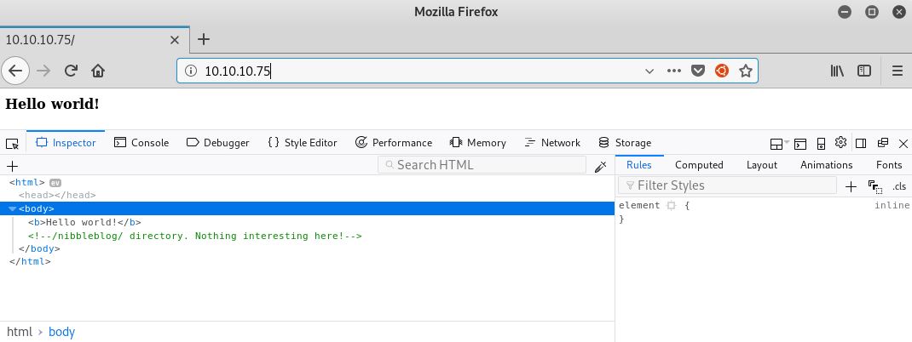Click the eyedropper color picker icon

600,166
